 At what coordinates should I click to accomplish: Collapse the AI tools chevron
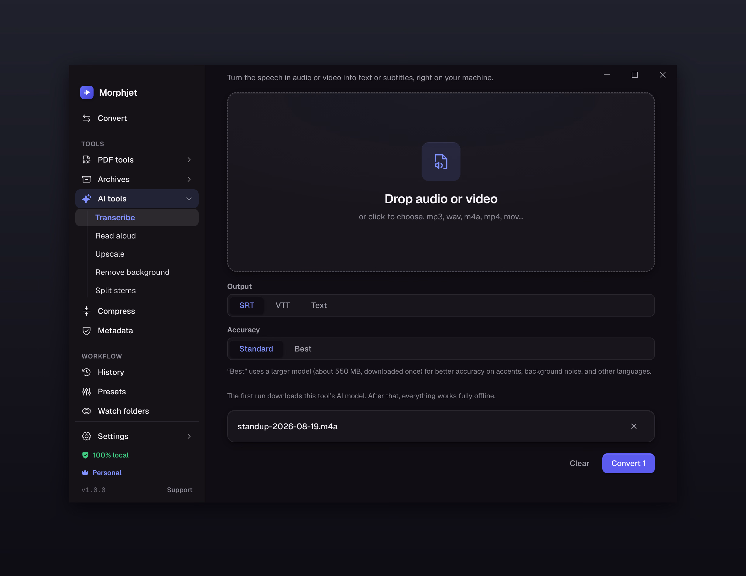(x=189, y=198)
